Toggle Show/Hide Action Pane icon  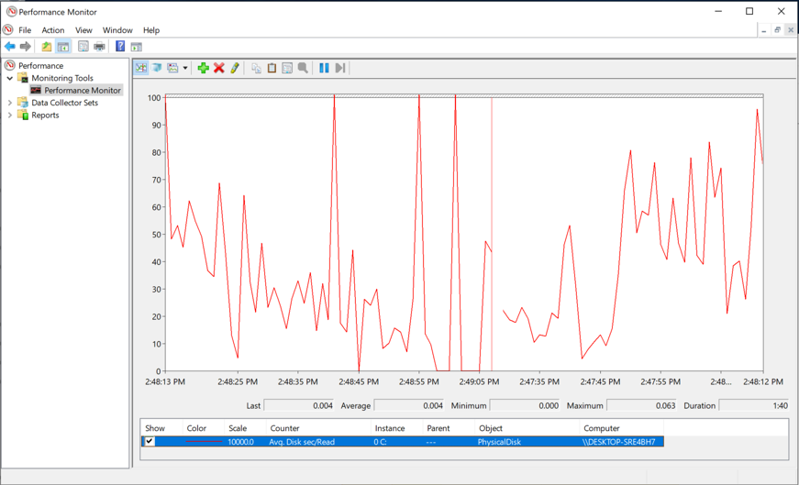(136, 47)
